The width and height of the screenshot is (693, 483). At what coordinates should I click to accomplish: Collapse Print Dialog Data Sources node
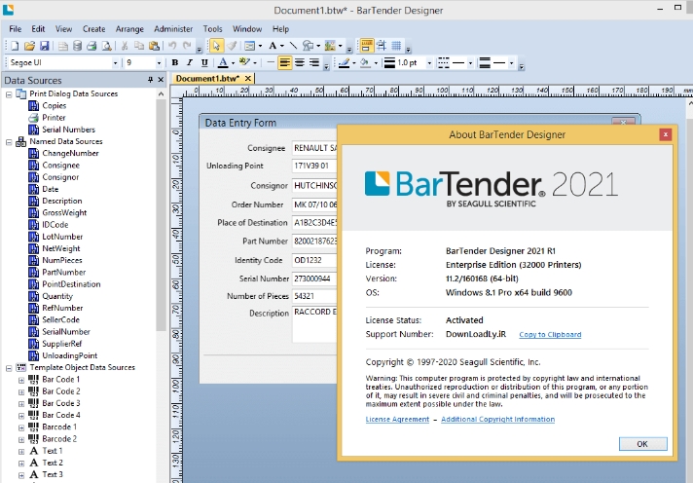9,94
